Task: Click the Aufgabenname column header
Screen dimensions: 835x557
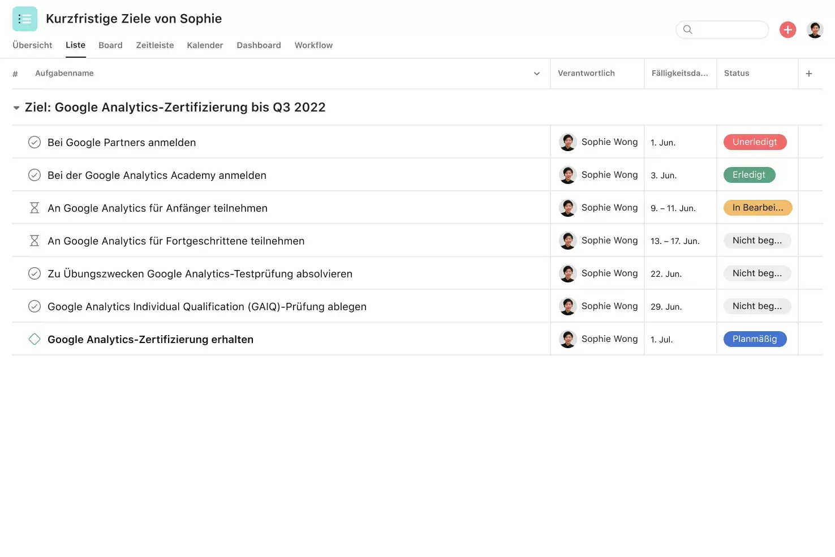Action: 64,74
